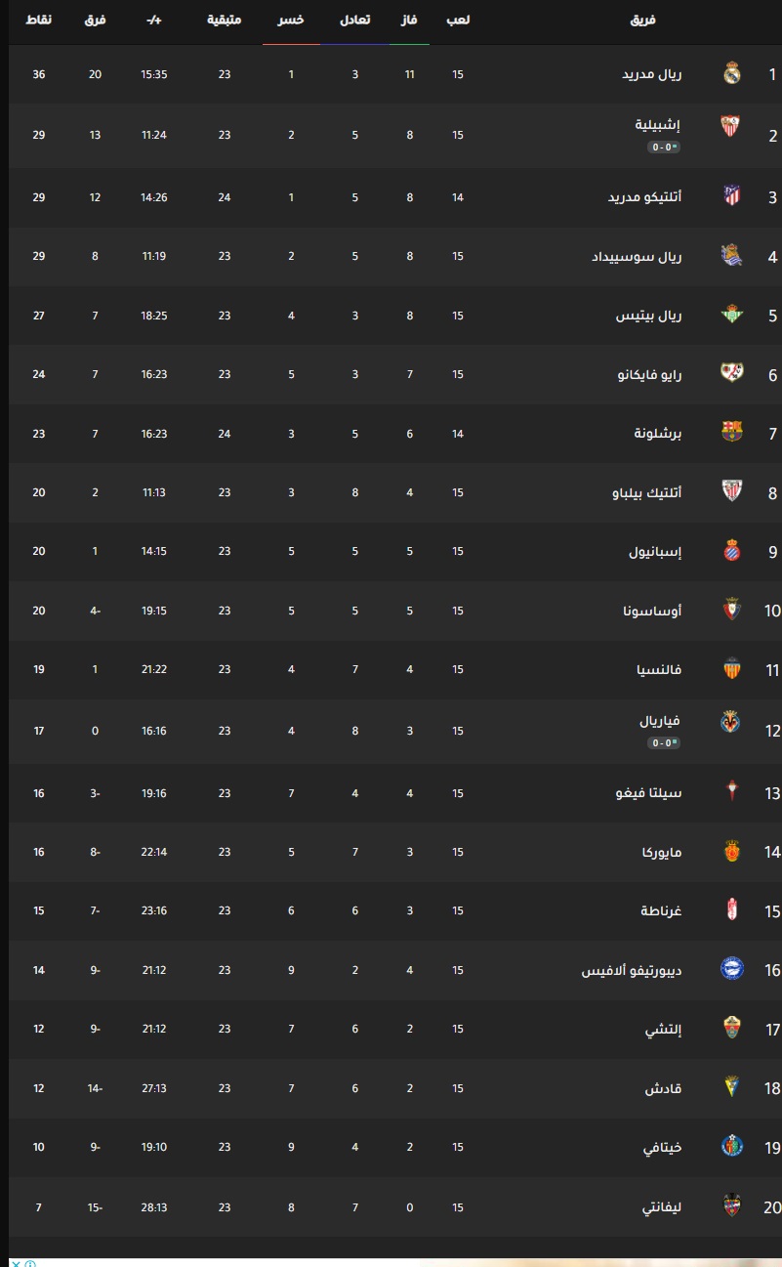Close the ad using the X icon
This screenshot has width=782, height=1267.
coord(16,1263)
